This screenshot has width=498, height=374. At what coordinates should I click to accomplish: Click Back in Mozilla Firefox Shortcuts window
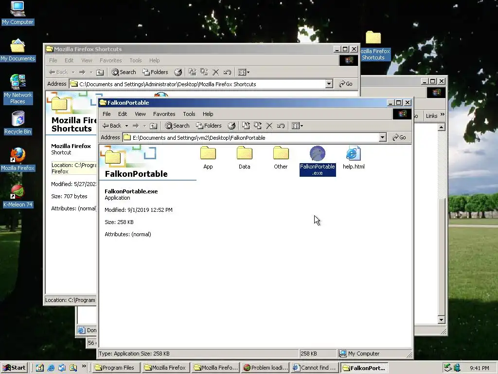tap(58, 72)
